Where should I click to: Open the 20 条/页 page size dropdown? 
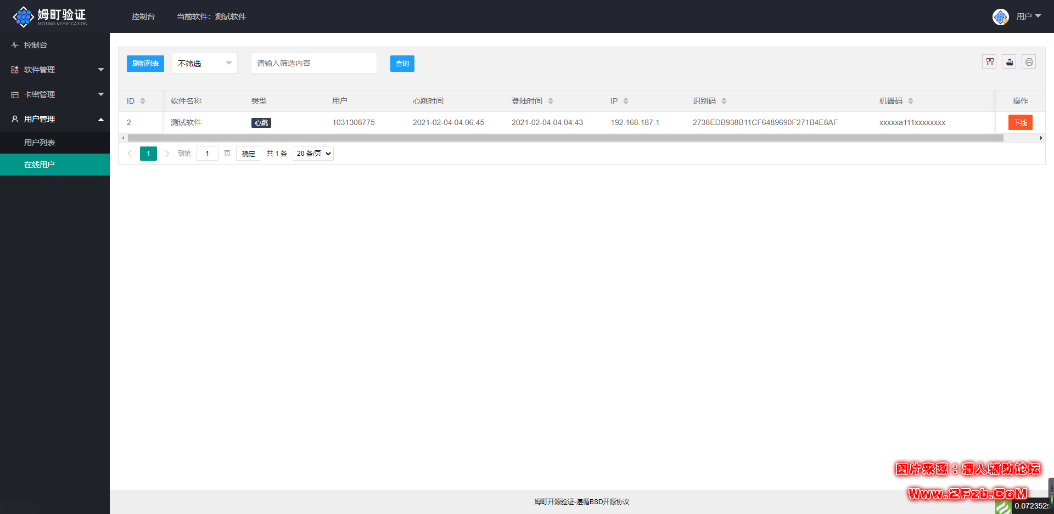click(x=313, y=154)
